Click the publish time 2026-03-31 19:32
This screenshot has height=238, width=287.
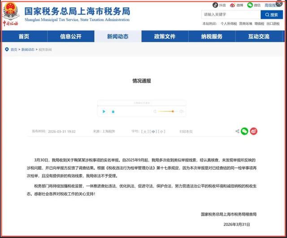click(x=62, y=132)
